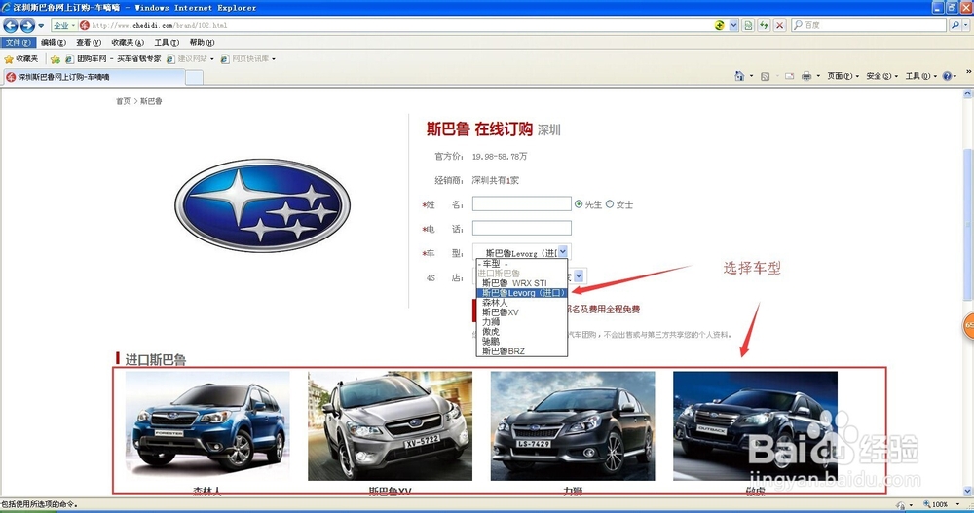
Task: Open 团购车网 - 买车省钱专家 favorite link
Action: point(113,59)
